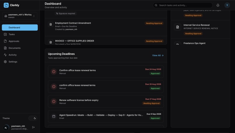The width and height of the screenshot is (235, 133).
Task: Open Documents in the sidebar
Action: tap(20, 48)
